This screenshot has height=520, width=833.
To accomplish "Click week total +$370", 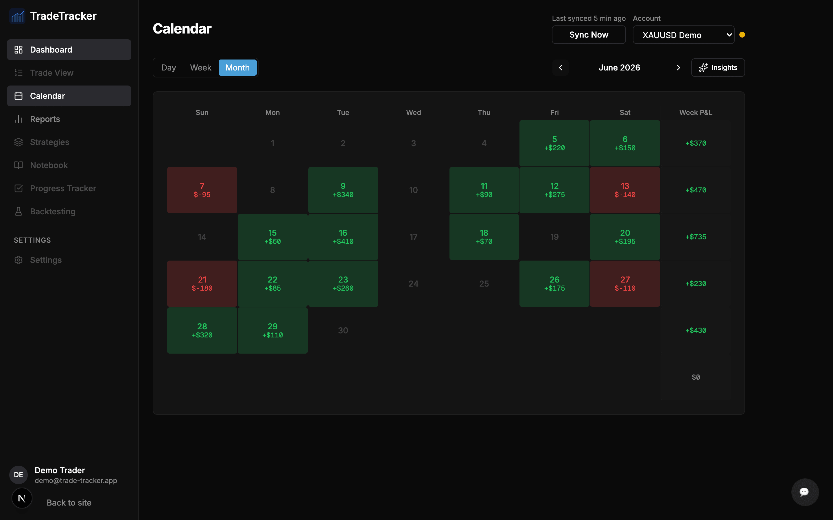I will [x=696, y=143].
